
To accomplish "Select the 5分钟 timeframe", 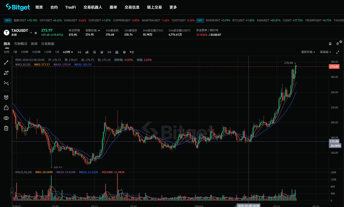I will [x=25, y=52].
